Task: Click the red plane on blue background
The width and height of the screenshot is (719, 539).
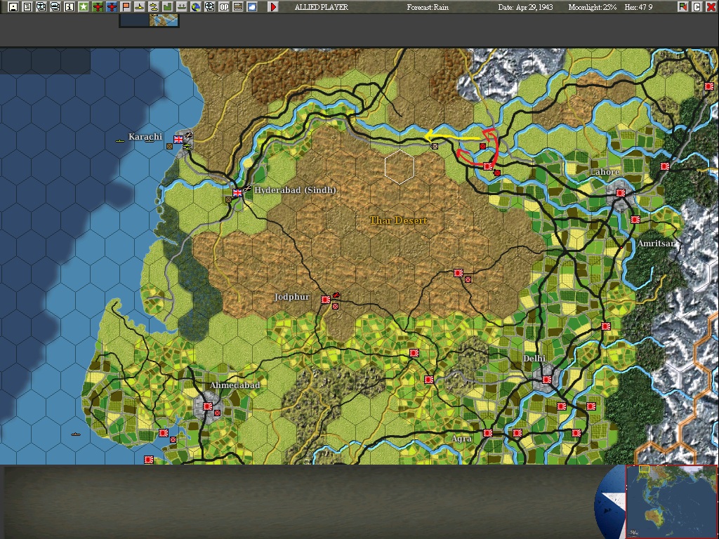Action: coord(112,7)
